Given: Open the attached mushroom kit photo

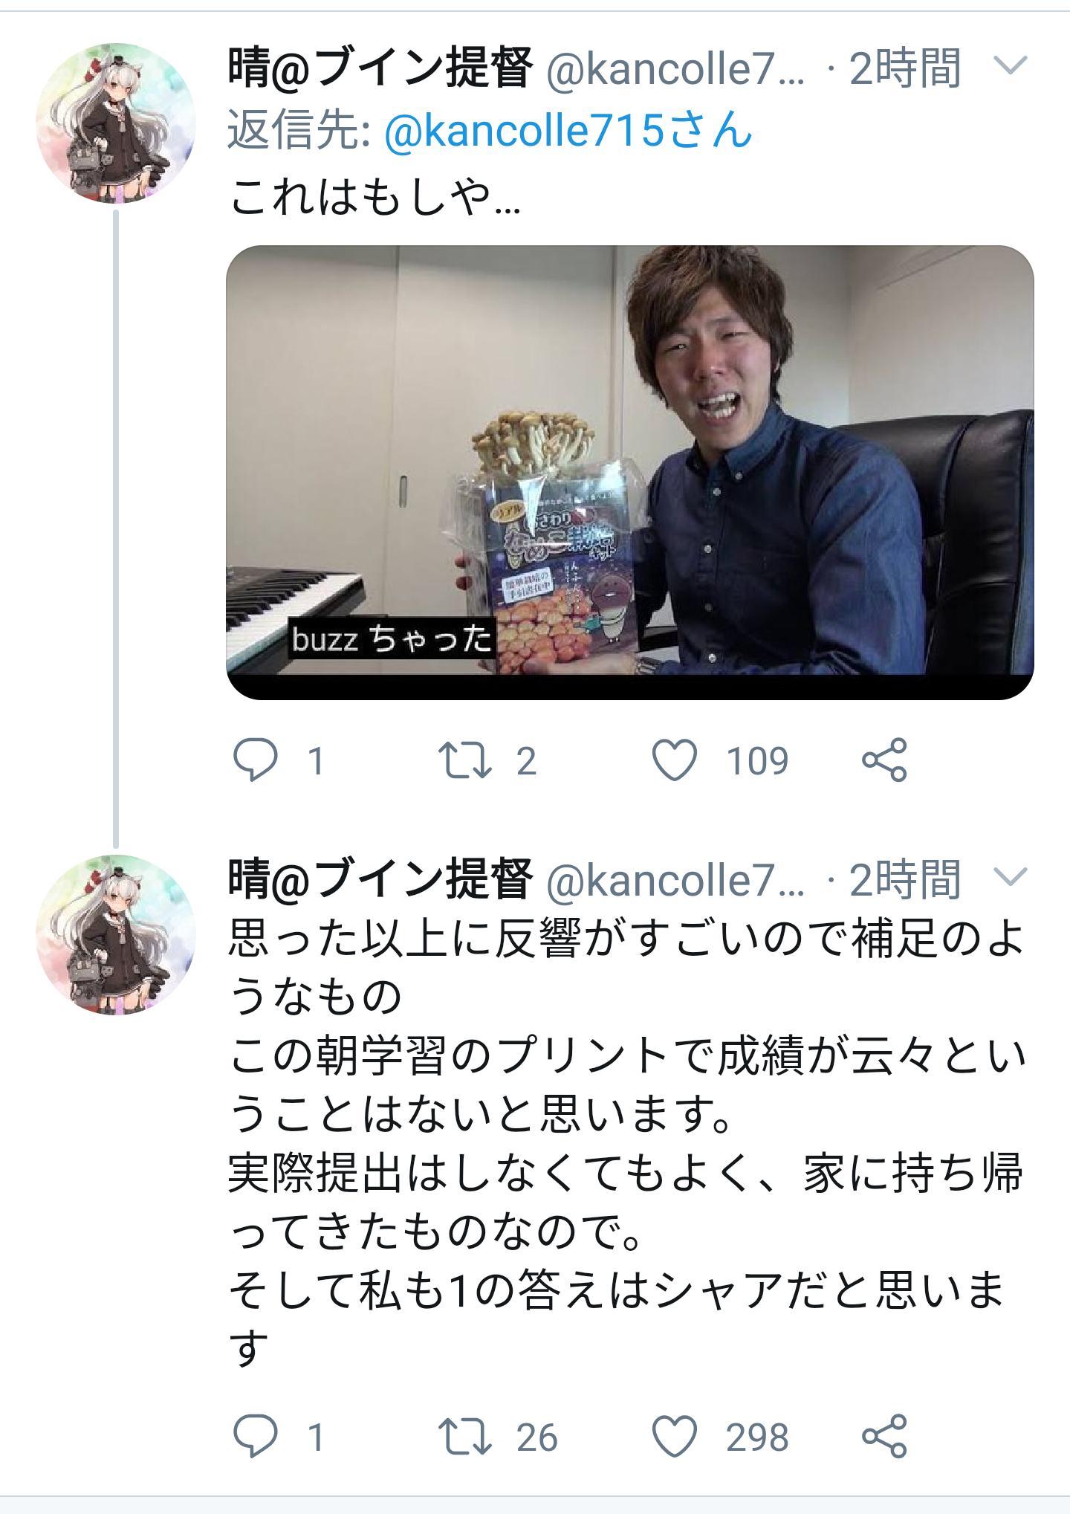Looking at the screenshot, I should pos(630,472).
